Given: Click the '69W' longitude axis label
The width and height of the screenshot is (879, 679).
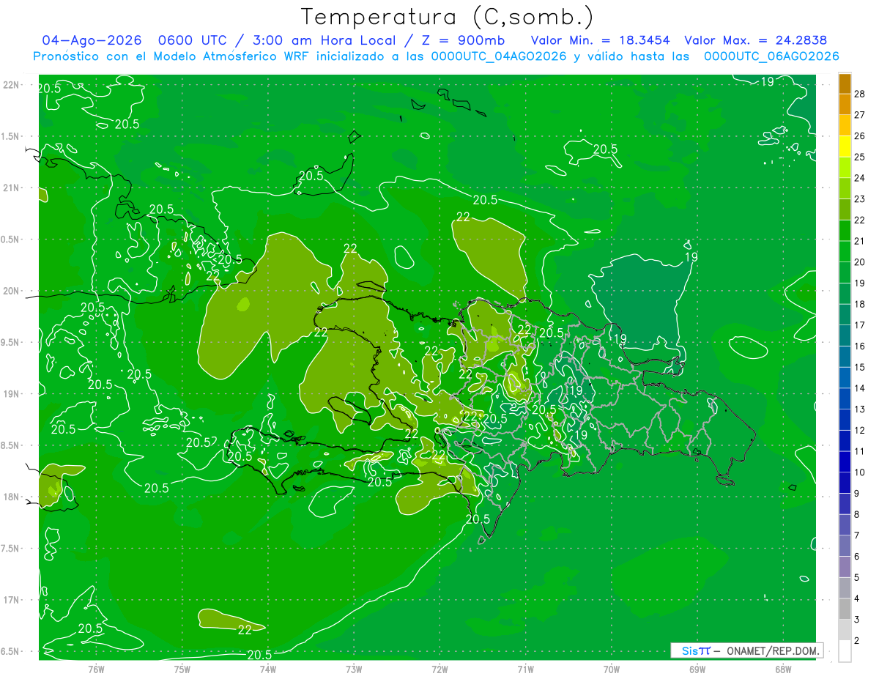Looking at the screenshot, I should (697, 669).
